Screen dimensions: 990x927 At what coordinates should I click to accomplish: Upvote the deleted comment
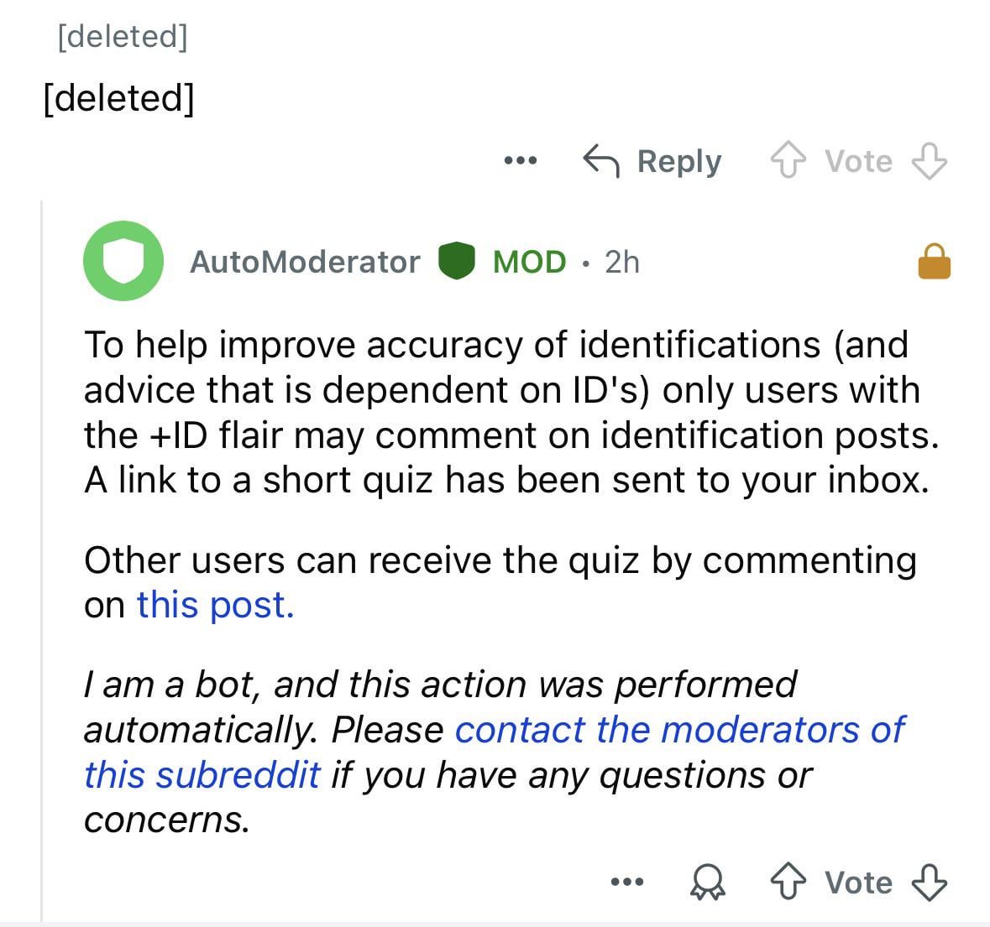point(787,161)
